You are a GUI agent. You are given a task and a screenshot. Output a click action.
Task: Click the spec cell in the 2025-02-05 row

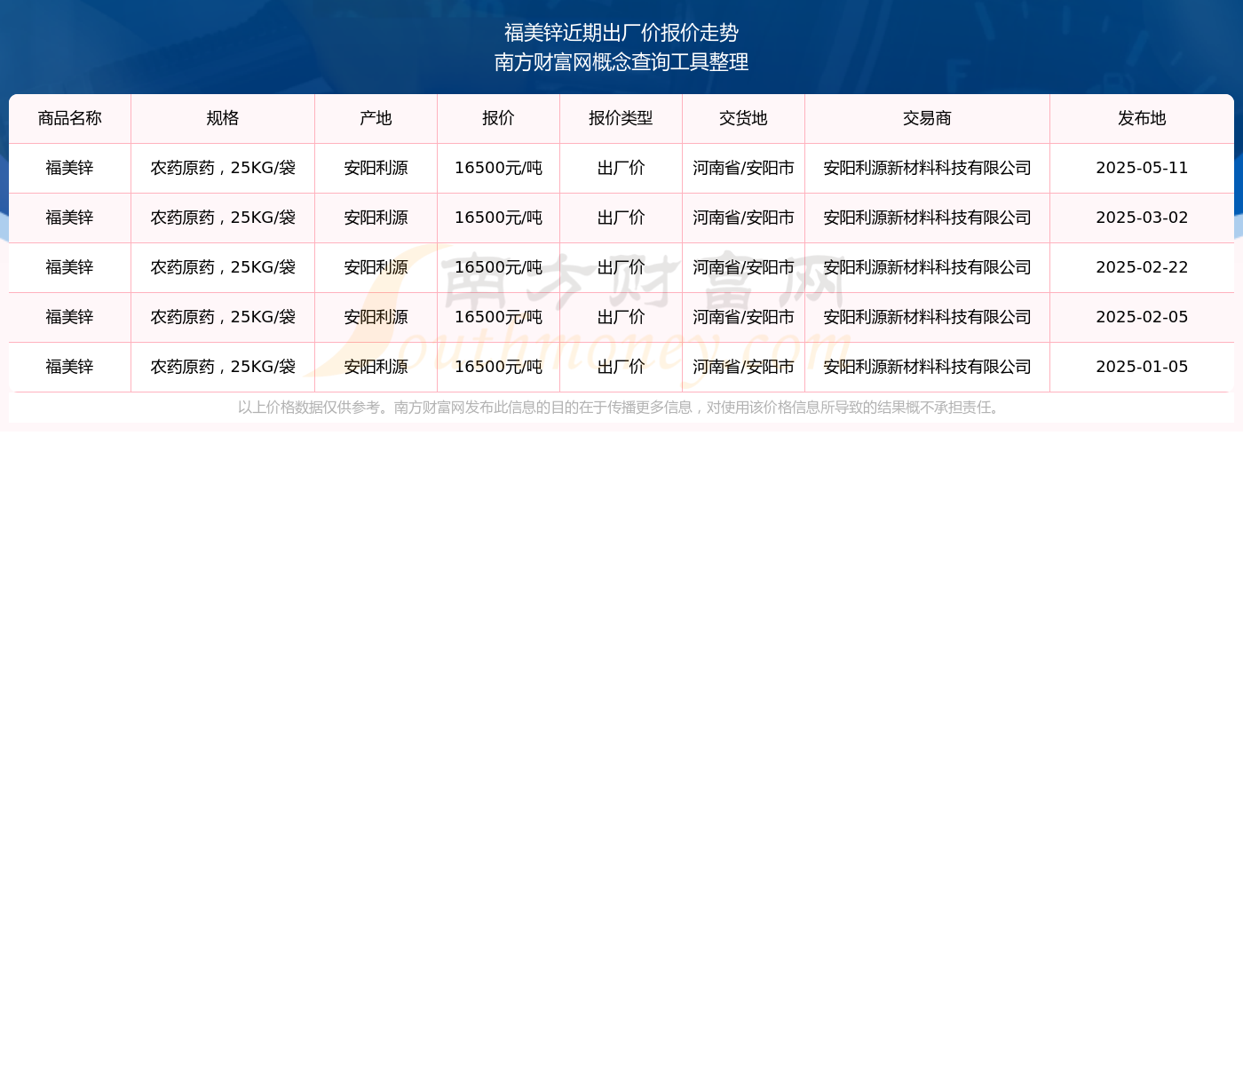pyautogui.click(x=223, y=318)
